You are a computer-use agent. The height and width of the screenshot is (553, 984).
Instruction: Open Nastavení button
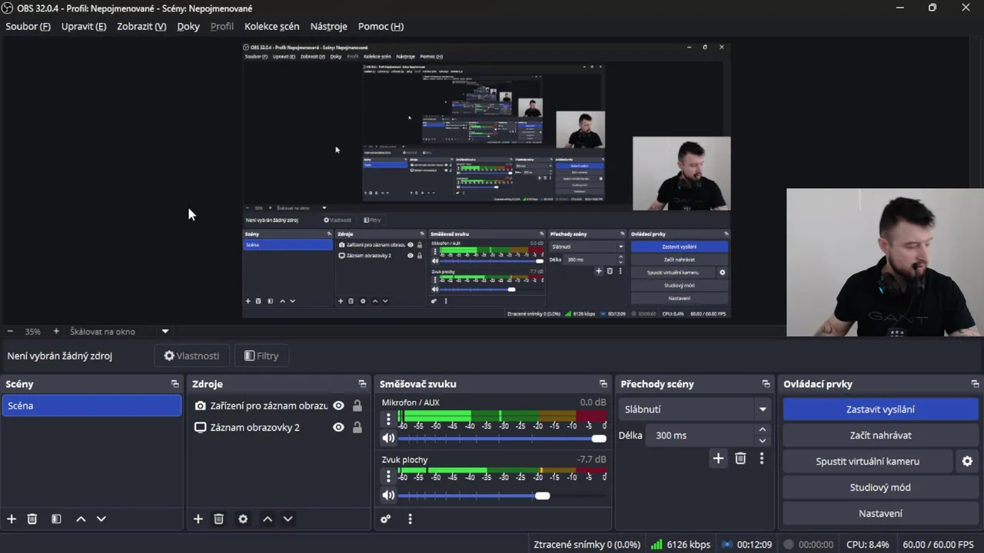click(x=880, y=514)
